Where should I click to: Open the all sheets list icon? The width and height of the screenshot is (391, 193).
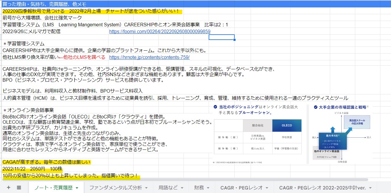pos(19,187)
